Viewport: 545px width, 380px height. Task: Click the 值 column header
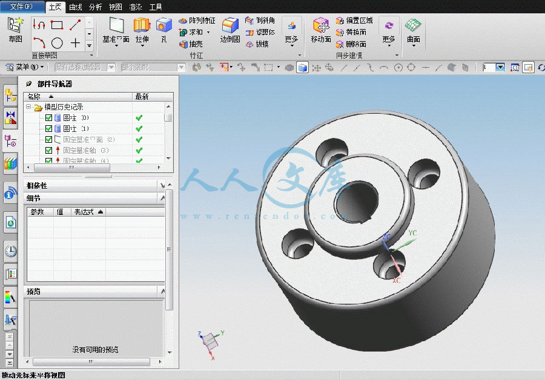[62, 212]
